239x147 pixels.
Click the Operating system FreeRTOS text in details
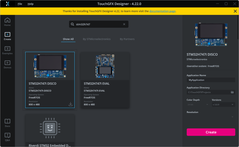203,66
